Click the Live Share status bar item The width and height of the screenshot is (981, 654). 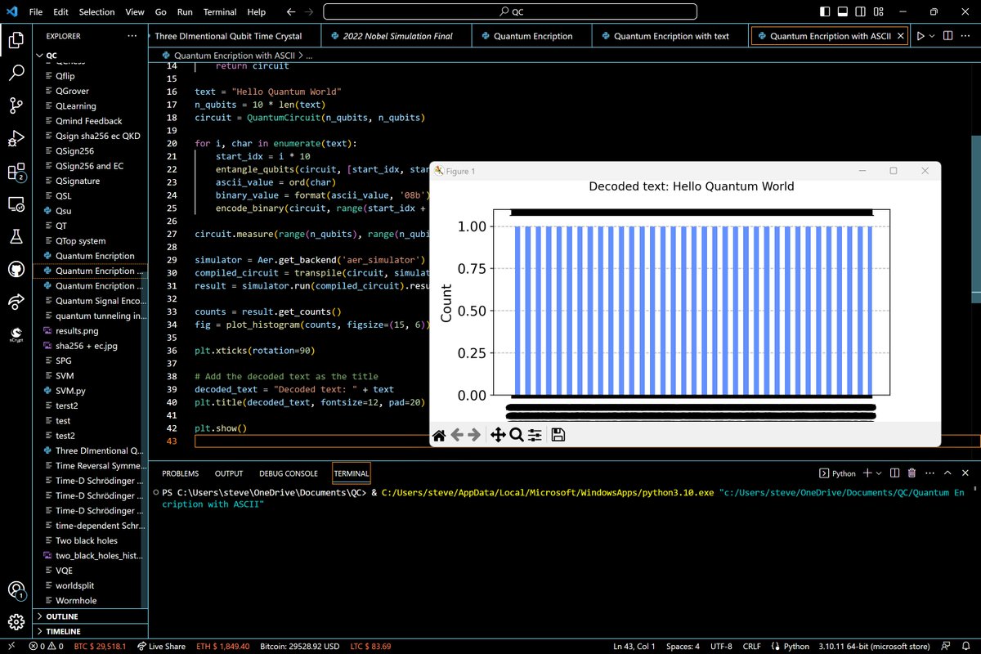pos(161,647)
